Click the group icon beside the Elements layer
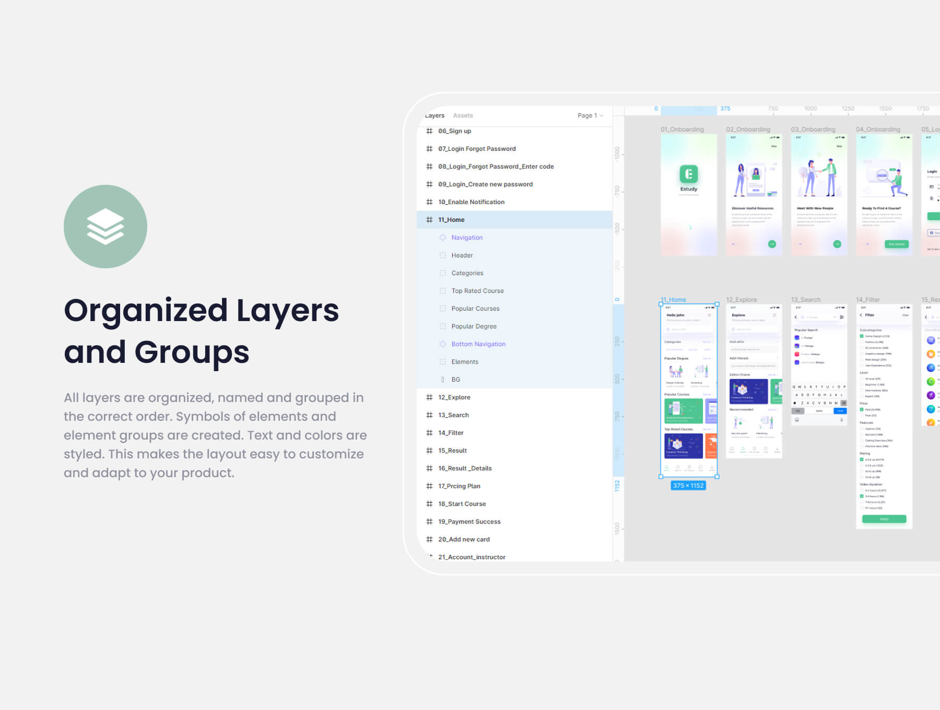This screenshot has width=940, height=710. coord(443,362)
